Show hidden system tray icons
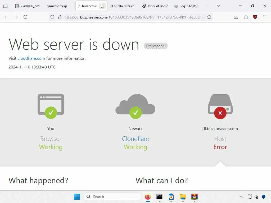Screen dimensions: 271x203 coord(241,197)
